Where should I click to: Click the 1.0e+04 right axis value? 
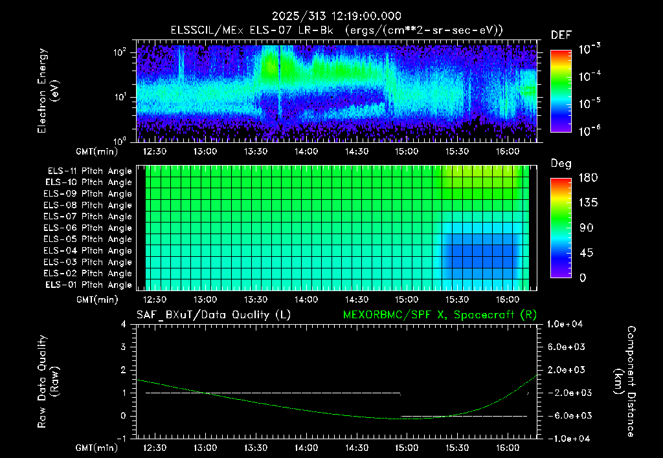point(565,324)
